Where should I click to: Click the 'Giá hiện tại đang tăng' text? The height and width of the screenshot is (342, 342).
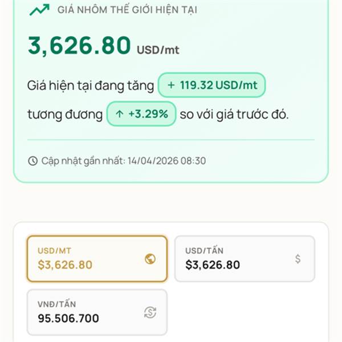pyautogui.click(x=91, y=85)
